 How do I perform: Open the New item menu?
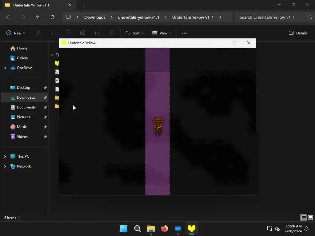tap(16, 33)
